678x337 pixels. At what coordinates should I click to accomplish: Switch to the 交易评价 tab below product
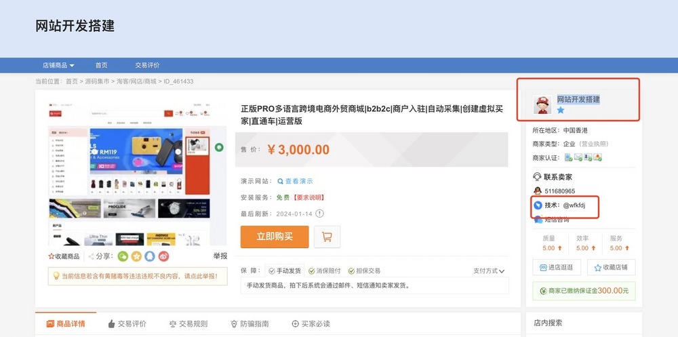tap(127, 323)
